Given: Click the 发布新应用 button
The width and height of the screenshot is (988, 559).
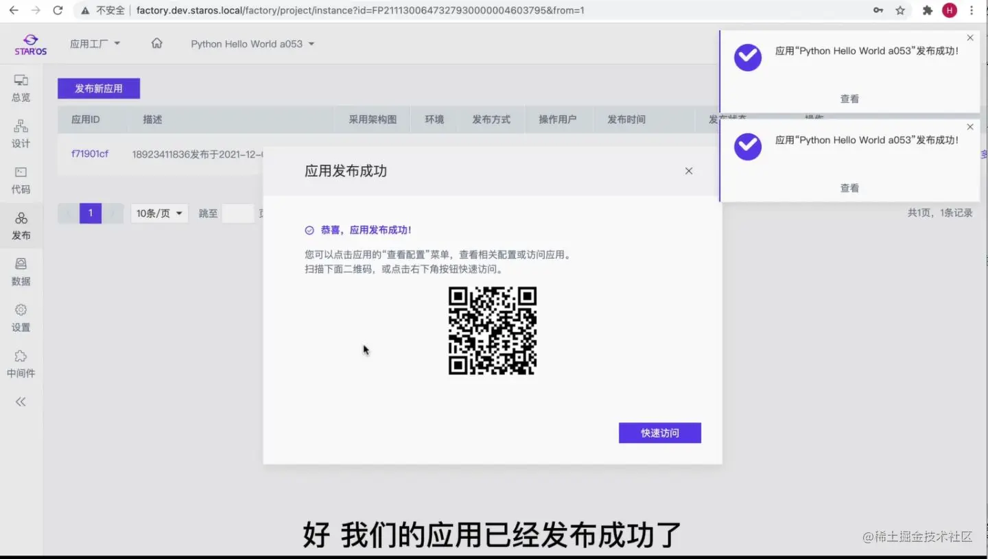Looking at the screenshot, I should 99,88.
